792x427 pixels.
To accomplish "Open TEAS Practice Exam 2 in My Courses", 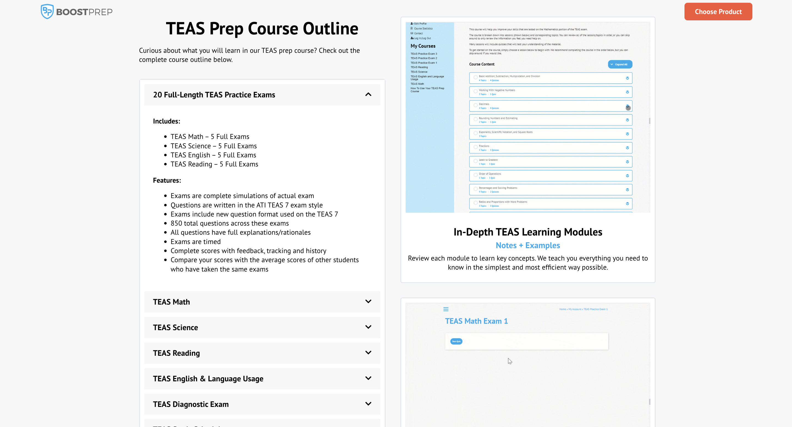I will tap(424, 58).
